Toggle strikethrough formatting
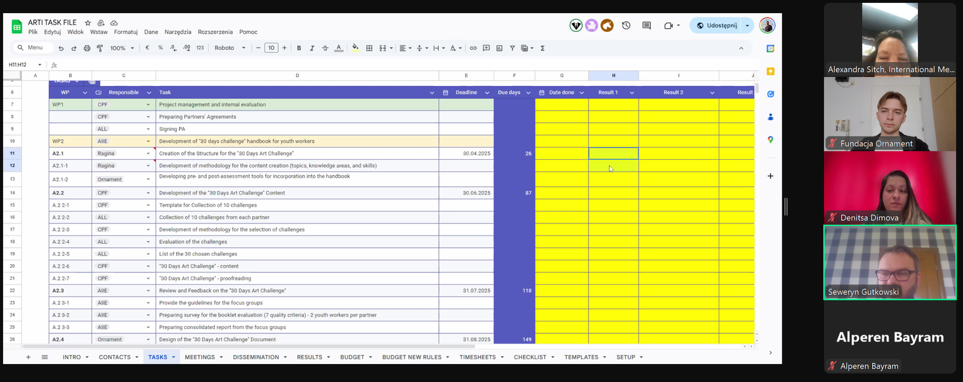 click(x=325, y=48)
